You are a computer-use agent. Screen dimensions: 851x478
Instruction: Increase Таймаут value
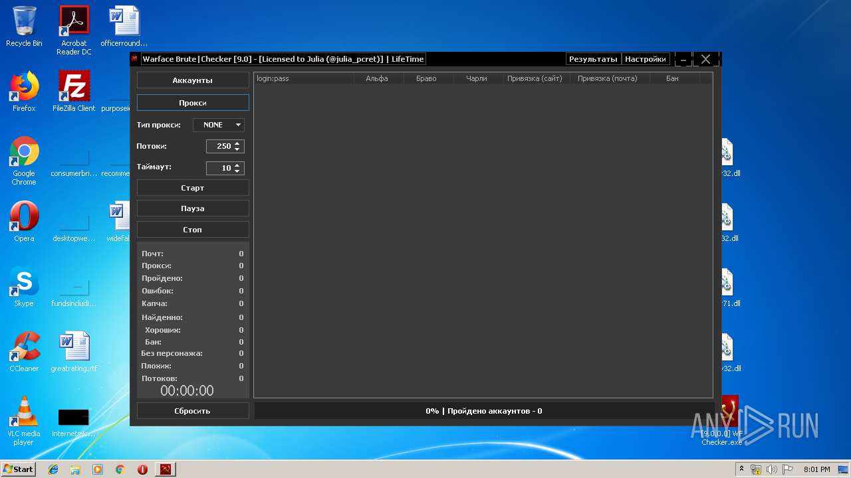[x=237, y=165]
